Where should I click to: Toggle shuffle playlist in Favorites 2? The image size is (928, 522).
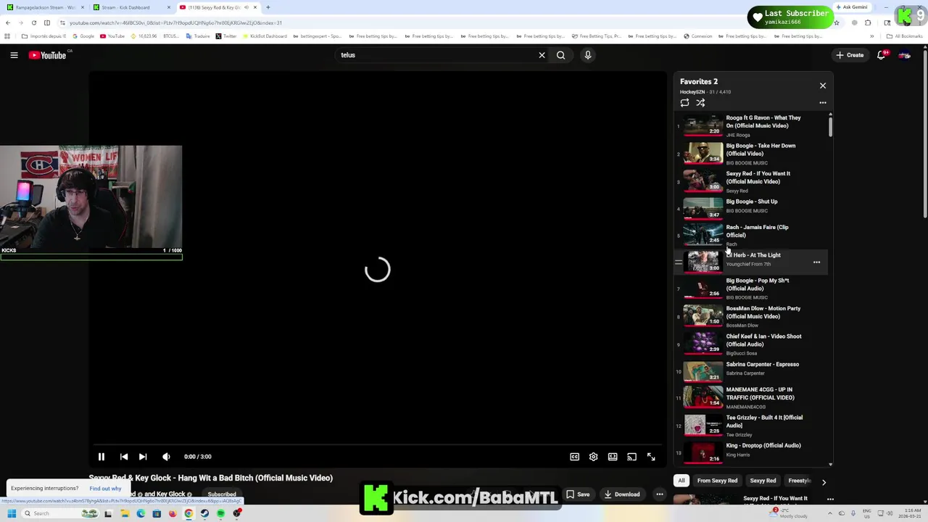700,103
